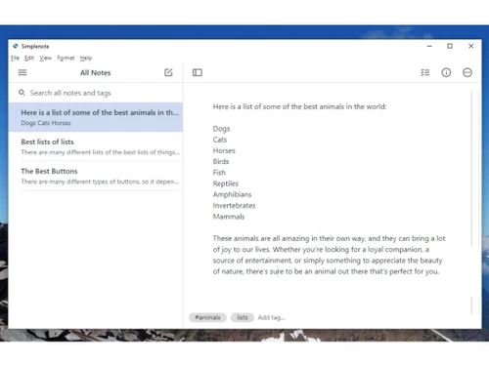Click the Fish line in the note

point(219,173)
